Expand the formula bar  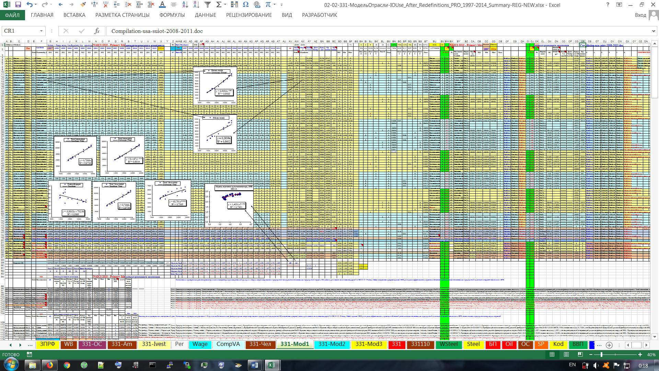pyautogui.click(x=653, y=31)
